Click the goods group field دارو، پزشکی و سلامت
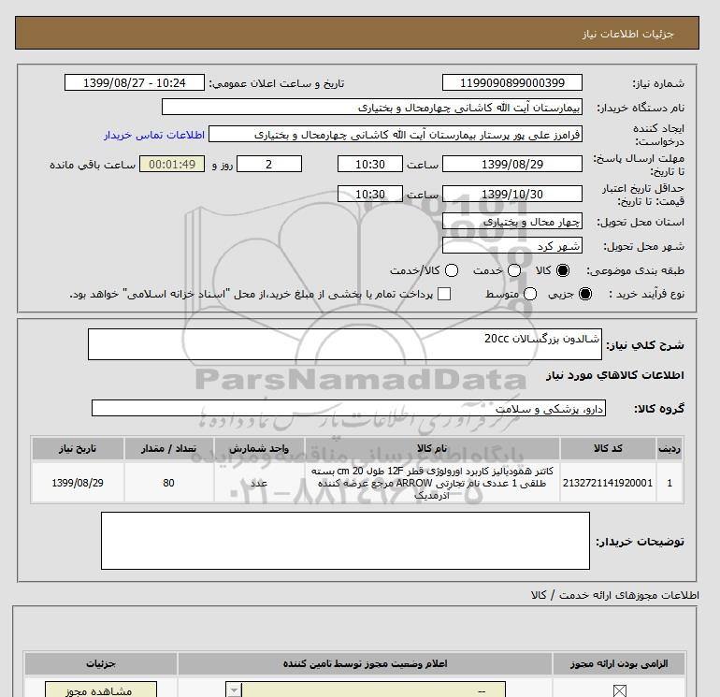This screenshot has width=720, height=697. point(349,408)
